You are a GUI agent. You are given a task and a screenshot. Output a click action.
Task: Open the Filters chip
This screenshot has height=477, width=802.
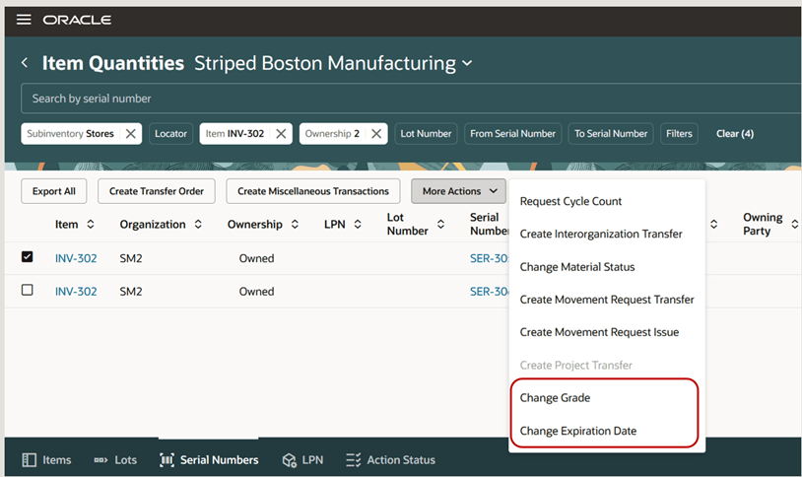coord(679,134)
